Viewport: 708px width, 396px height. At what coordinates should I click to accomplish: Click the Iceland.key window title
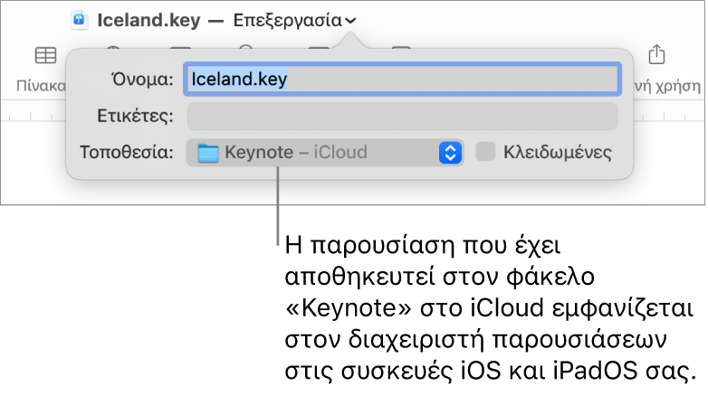click(148, 20)
